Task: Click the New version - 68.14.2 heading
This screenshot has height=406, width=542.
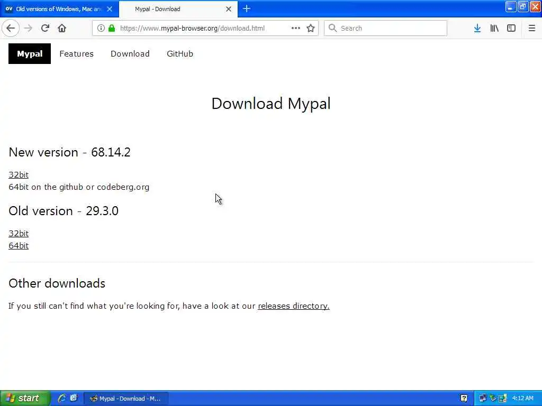Action: [x=69, y=152]
